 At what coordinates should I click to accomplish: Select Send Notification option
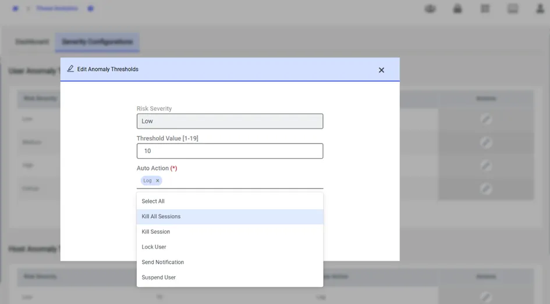click(230, 262)
